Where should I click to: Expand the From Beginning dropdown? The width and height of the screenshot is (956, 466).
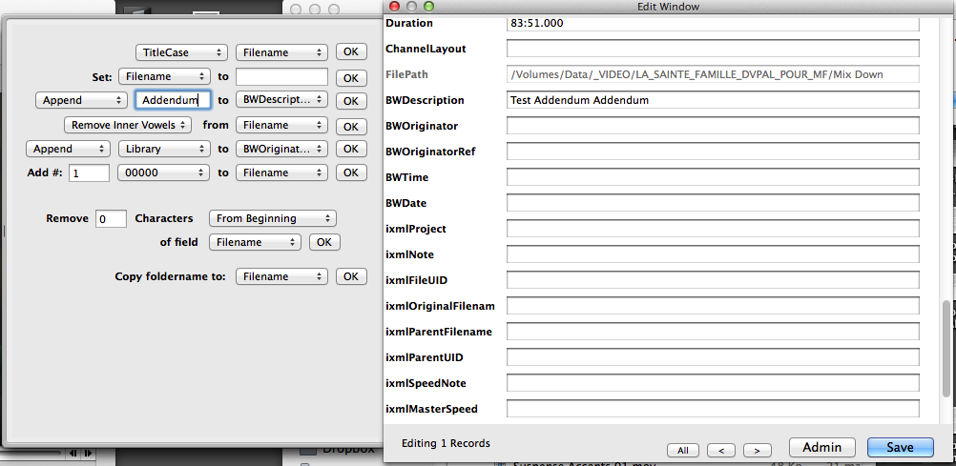272,218
